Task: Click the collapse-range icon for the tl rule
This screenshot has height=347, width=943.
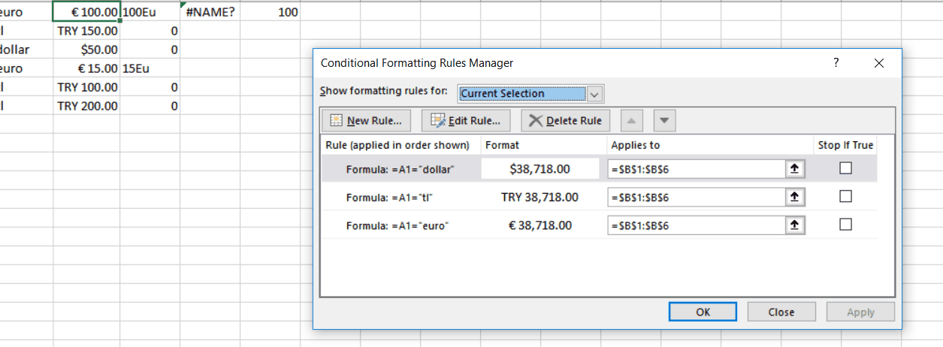Action: click(x=795, y=197)
